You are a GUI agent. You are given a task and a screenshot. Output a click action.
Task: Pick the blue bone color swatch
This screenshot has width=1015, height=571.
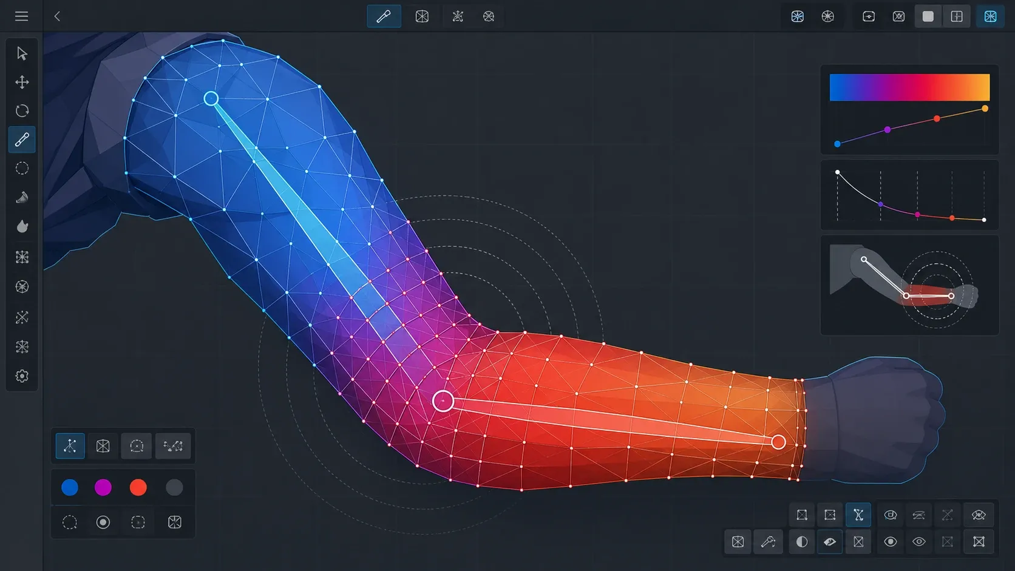pyautogui.click(x=70, y=487)
